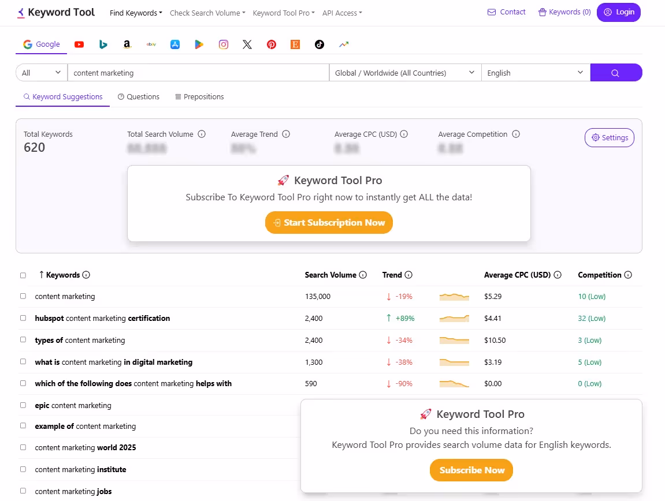Open the 'All' search type dropdown

point(42,73)
